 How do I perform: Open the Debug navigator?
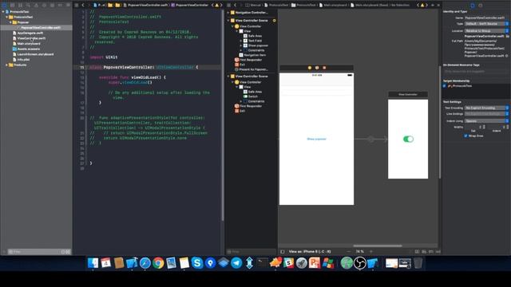coord(52,6)
